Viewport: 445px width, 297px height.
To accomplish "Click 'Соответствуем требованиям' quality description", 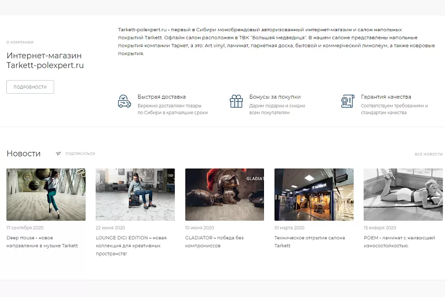I will tap(394, 109).
